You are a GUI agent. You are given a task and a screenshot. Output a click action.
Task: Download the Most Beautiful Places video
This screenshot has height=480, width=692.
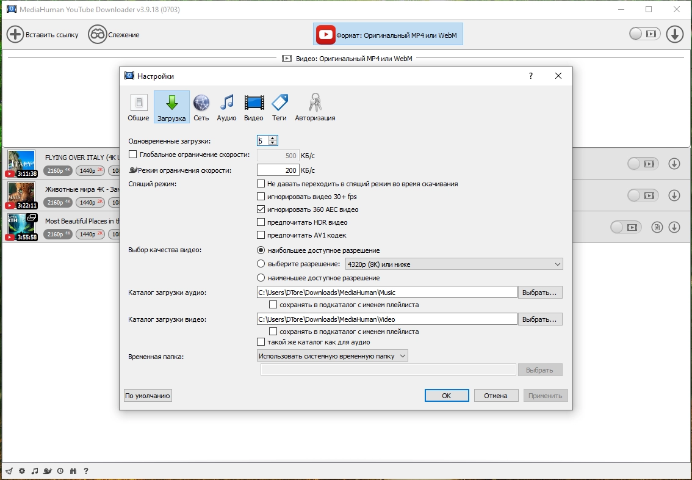point(674,227)
